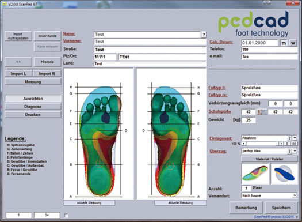Image resolution: width=302 pixels, height=222 pixels.
Task: Click into the Gewicht weight input field
Action: pyautogui.click(x=249, y=120)
